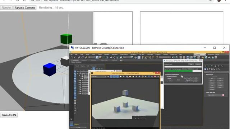Switch to the Motion command panel tab
The height and width of the screenshot is (129, 230).
pyautogui.click(x=215, y=66)
